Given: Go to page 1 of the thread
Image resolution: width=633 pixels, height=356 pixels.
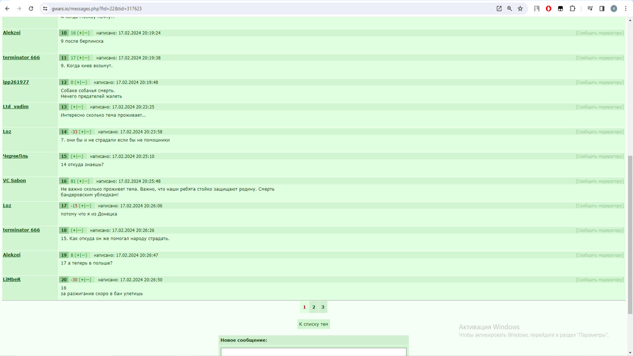Looking at the screenshot, I should tap(304, 307).
